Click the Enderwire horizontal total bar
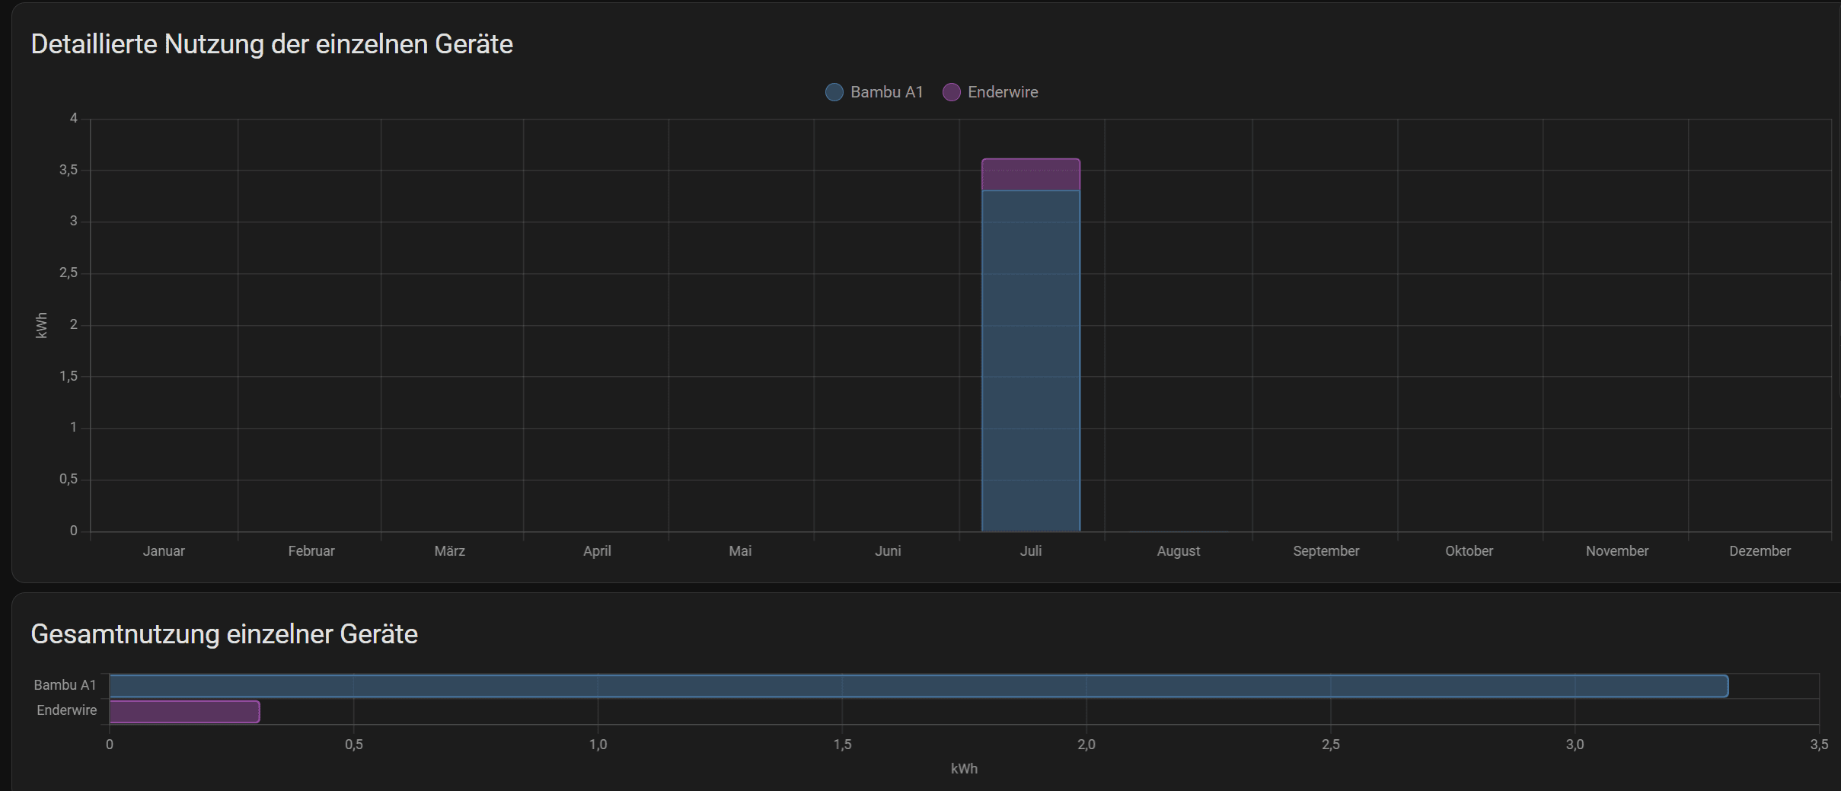1841x791 pixels. (x=185, y=712)
